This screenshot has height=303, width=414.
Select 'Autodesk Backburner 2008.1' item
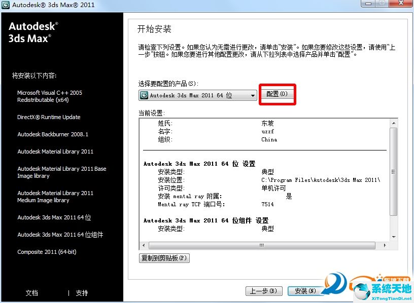[x=53, y=134]
